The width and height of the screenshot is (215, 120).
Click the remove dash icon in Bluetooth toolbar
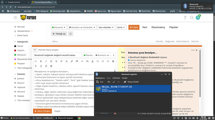pos(119,82)
